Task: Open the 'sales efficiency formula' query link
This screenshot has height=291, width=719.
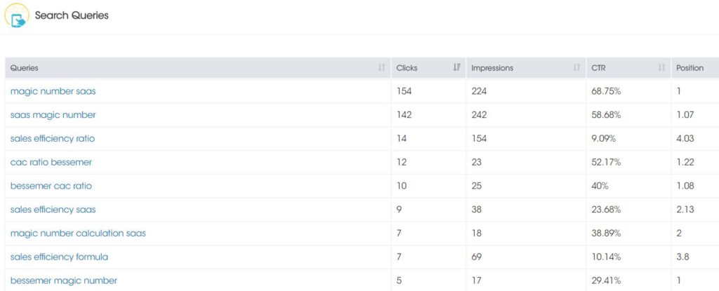Action: tap(59, 257)
